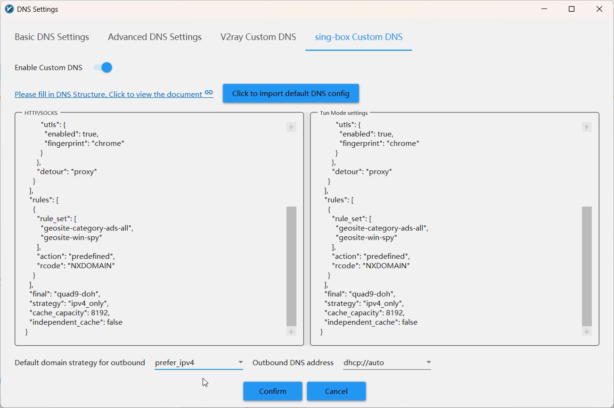
Task: Click the "Outbound DNS address" label
Action: pos(293,363)
